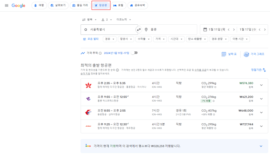Viewport: 270px width, 154px height.
Task: Open the 즐길 거리 (Things to do) tab
Action: click(80, 6)
